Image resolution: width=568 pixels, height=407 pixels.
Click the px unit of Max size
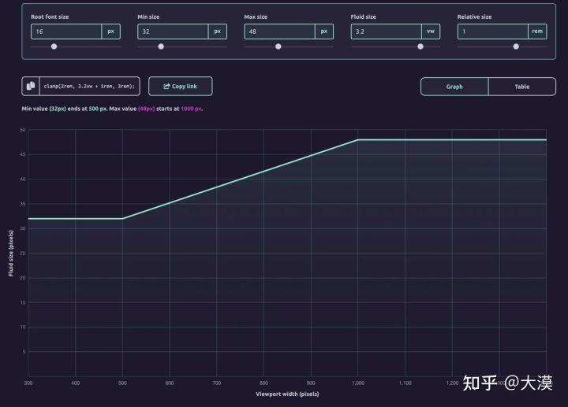point(324,31)
